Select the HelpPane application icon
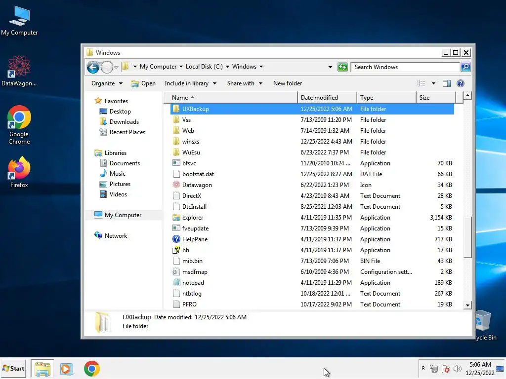 coord(176,239)
